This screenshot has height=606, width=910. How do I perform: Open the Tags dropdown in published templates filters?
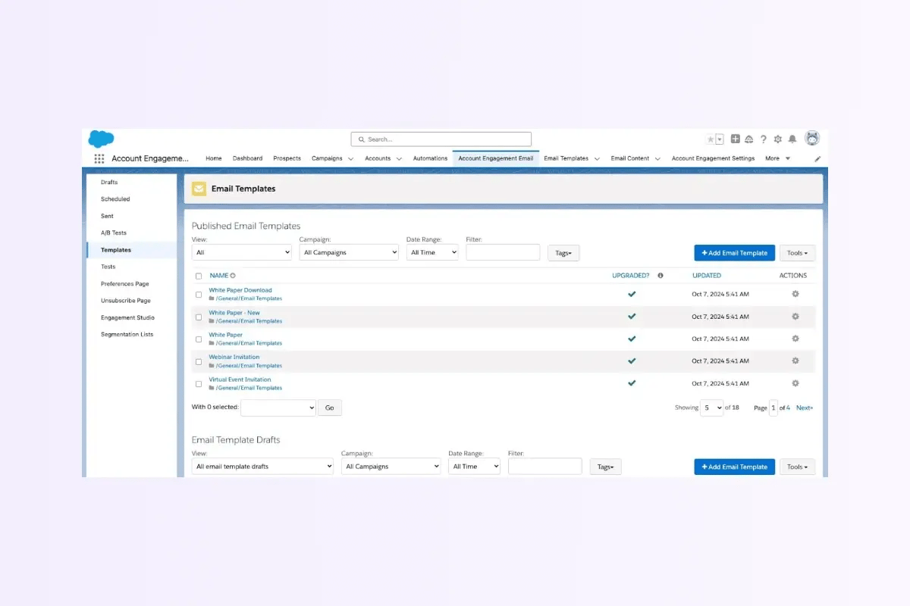563,252
